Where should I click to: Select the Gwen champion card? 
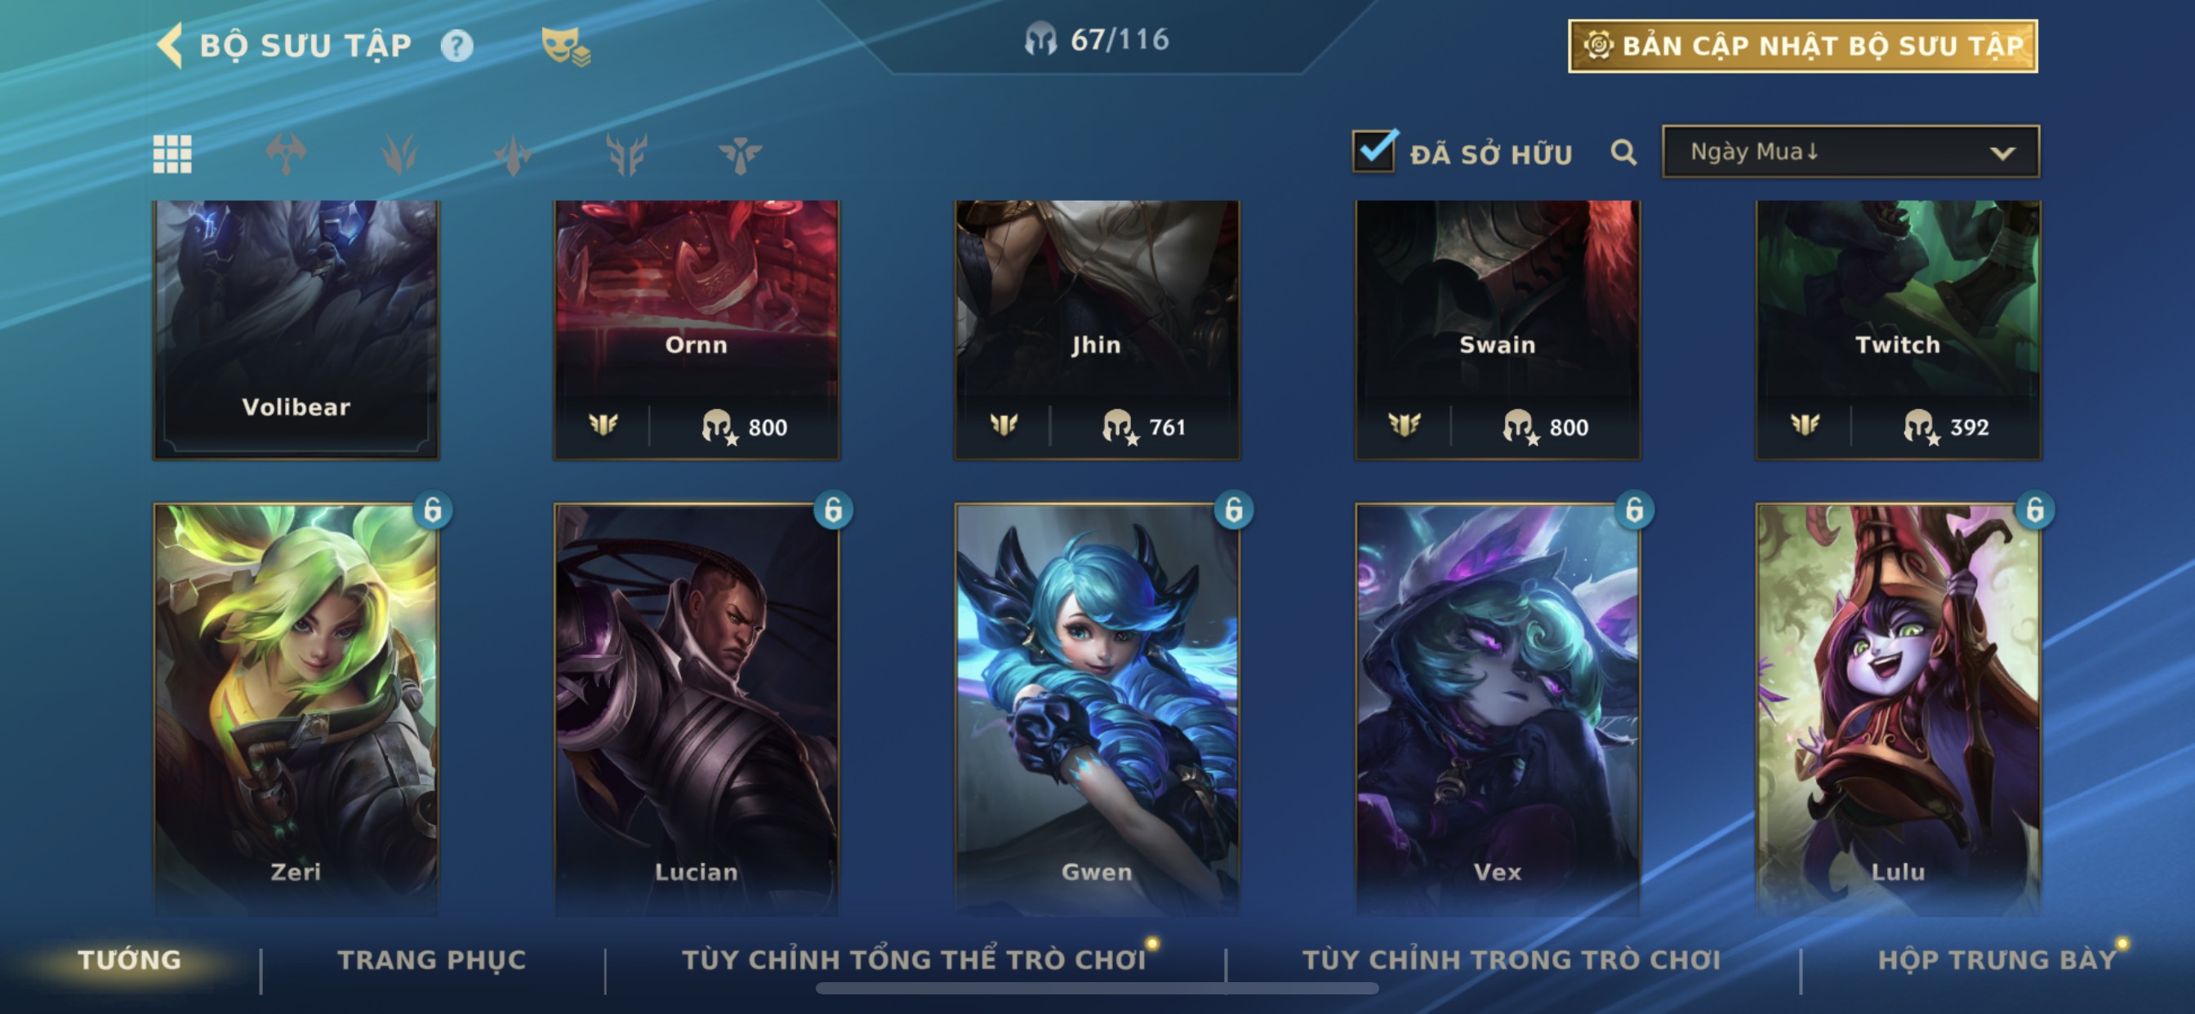coord(1097,709)
